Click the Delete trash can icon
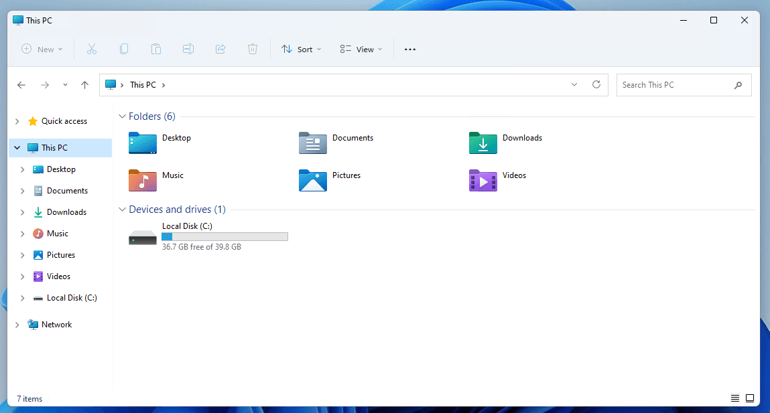This screenshot has width=770, height=413. coord(253,49)
